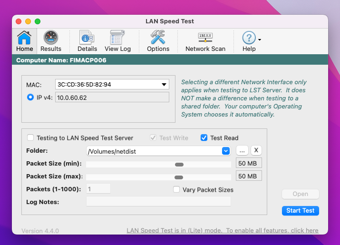Click the Packet Size (max) slider handle
The width and height of the screenshot is (340, 245).
click(x=179, y=177)
